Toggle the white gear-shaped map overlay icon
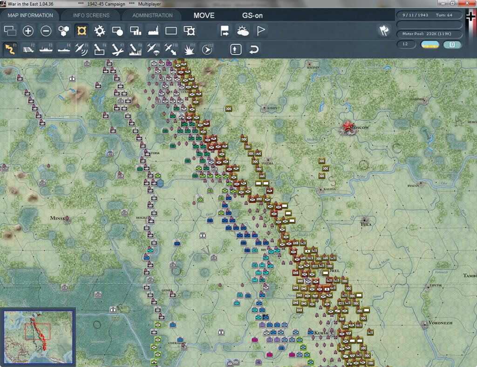The image size is (477, 367). pos(100,31)
